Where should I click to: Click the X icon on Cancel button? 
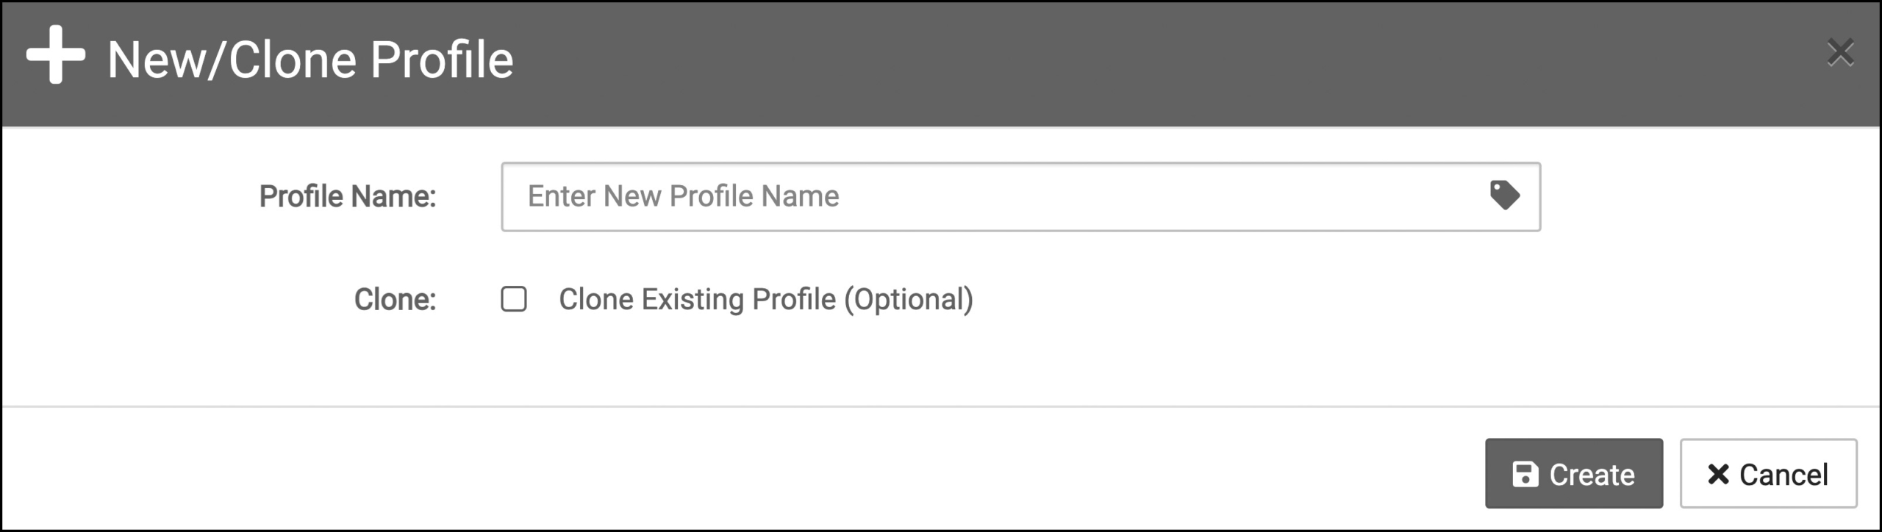pos(1718,474)
